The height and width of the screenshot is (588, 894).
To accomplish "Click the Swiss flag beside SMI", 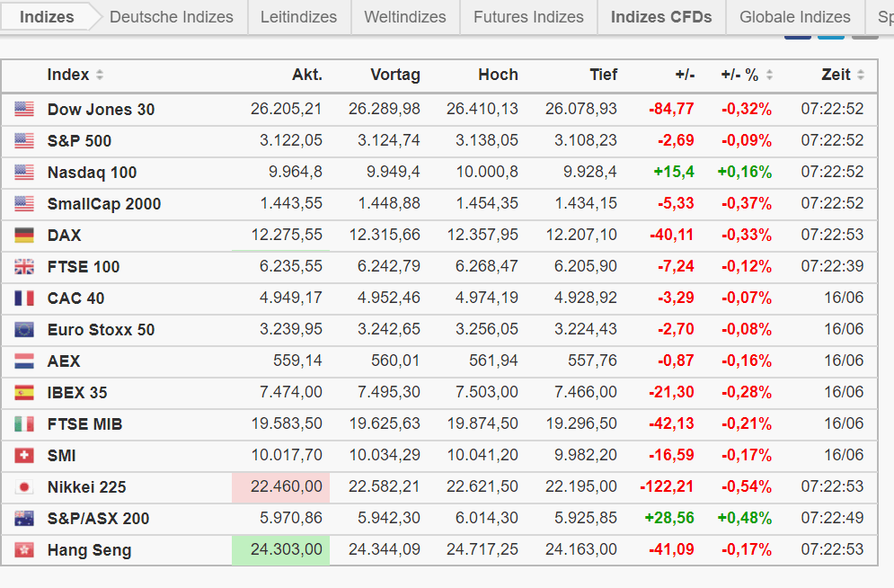I will (24, 456).
